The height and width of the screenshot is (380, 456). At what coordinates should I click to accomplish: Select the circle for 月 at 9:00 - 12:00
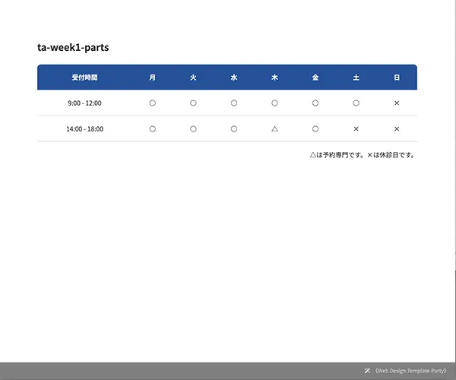tap(153, 103)
